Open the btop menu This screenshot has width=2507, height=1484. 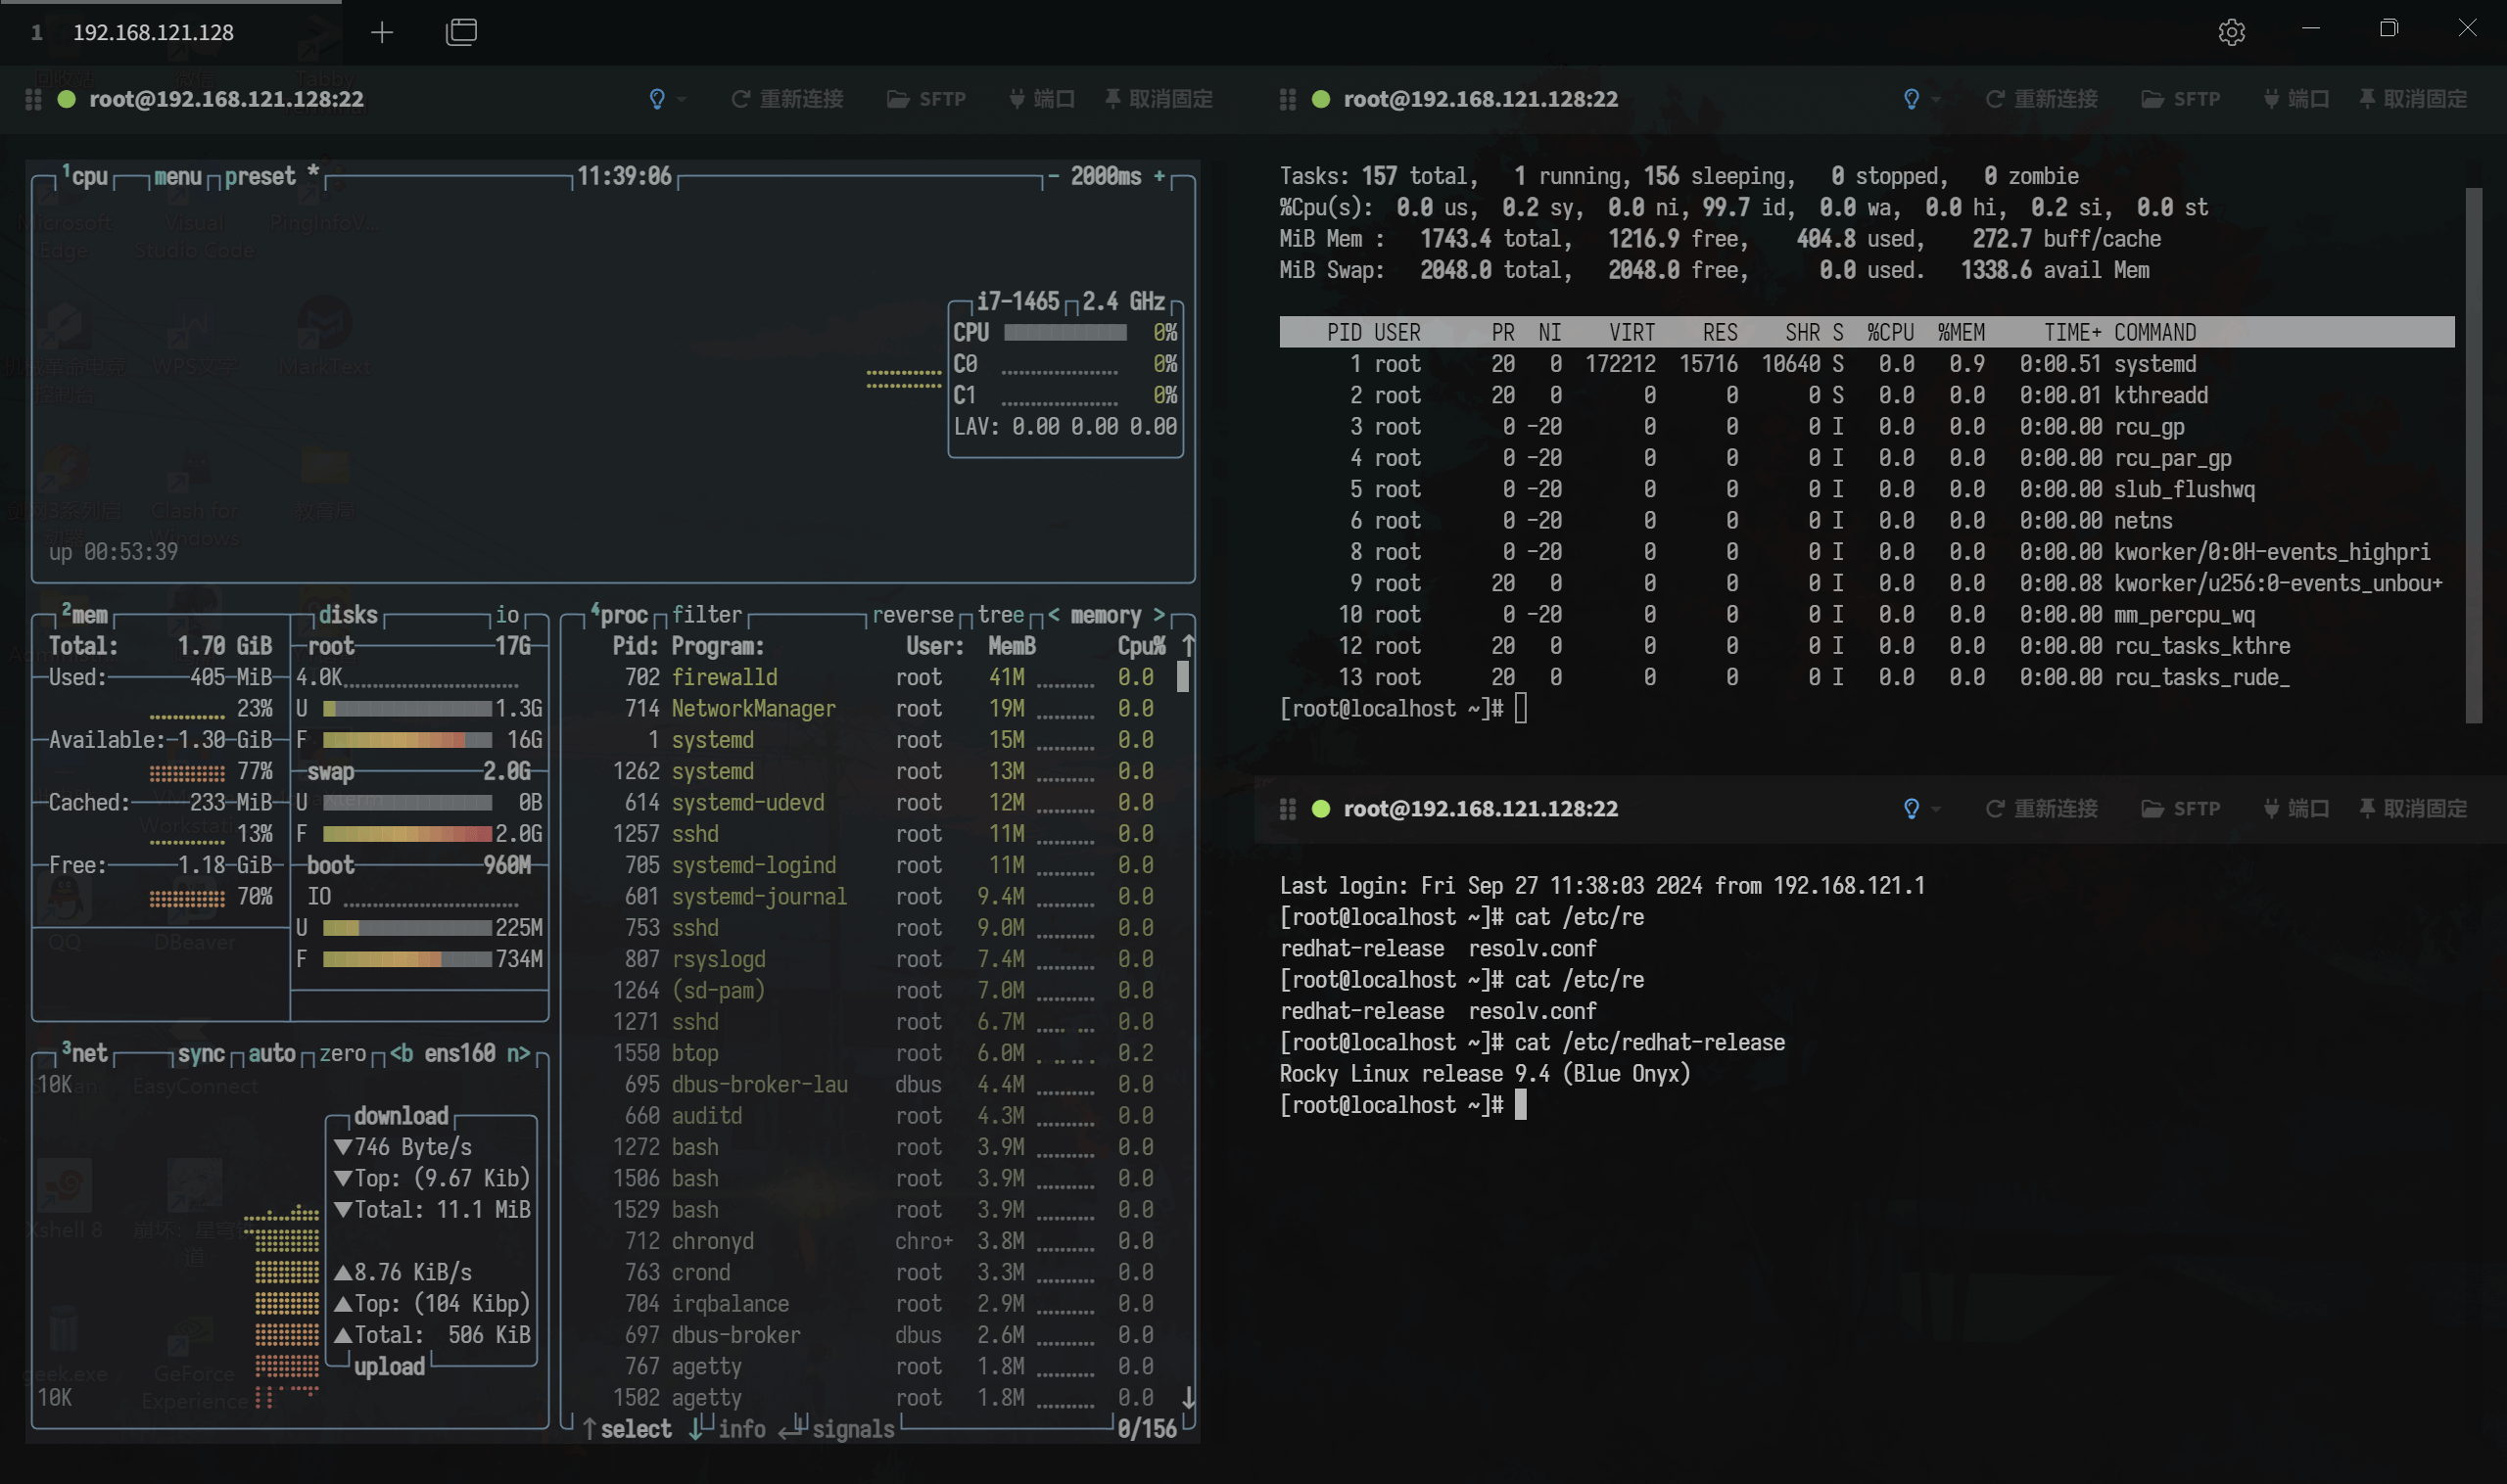tap(177, 176)
